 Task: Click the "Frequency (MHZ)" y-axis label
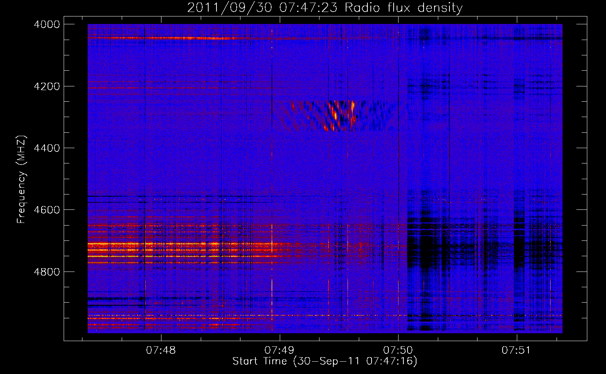pos(22,180)
